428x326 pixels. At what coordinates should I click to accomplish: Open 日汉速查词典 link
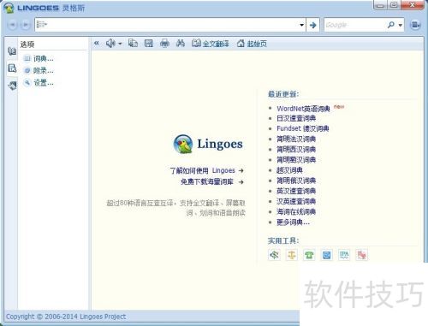point(296,118)
